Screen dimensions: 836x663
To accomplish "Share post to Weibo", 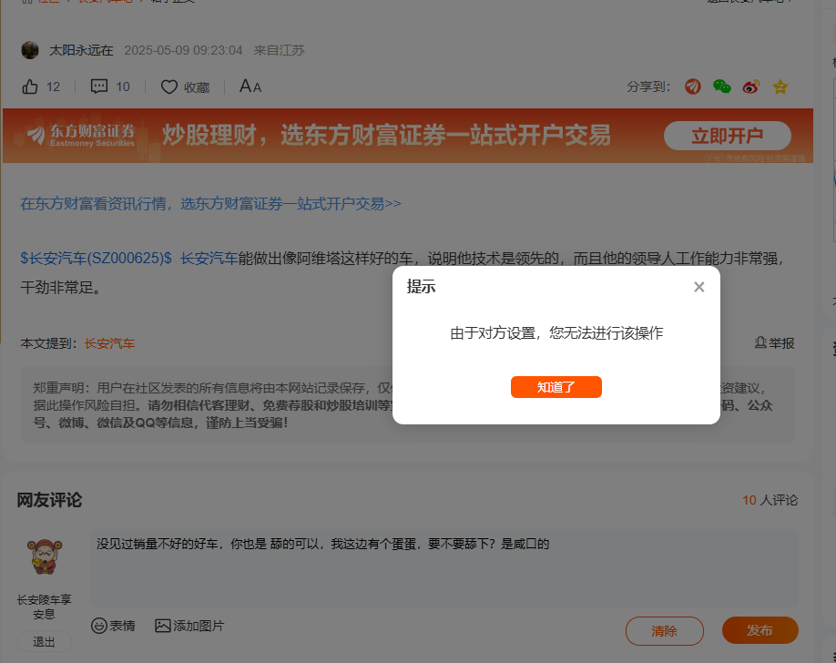I will (x=751, y=87).
